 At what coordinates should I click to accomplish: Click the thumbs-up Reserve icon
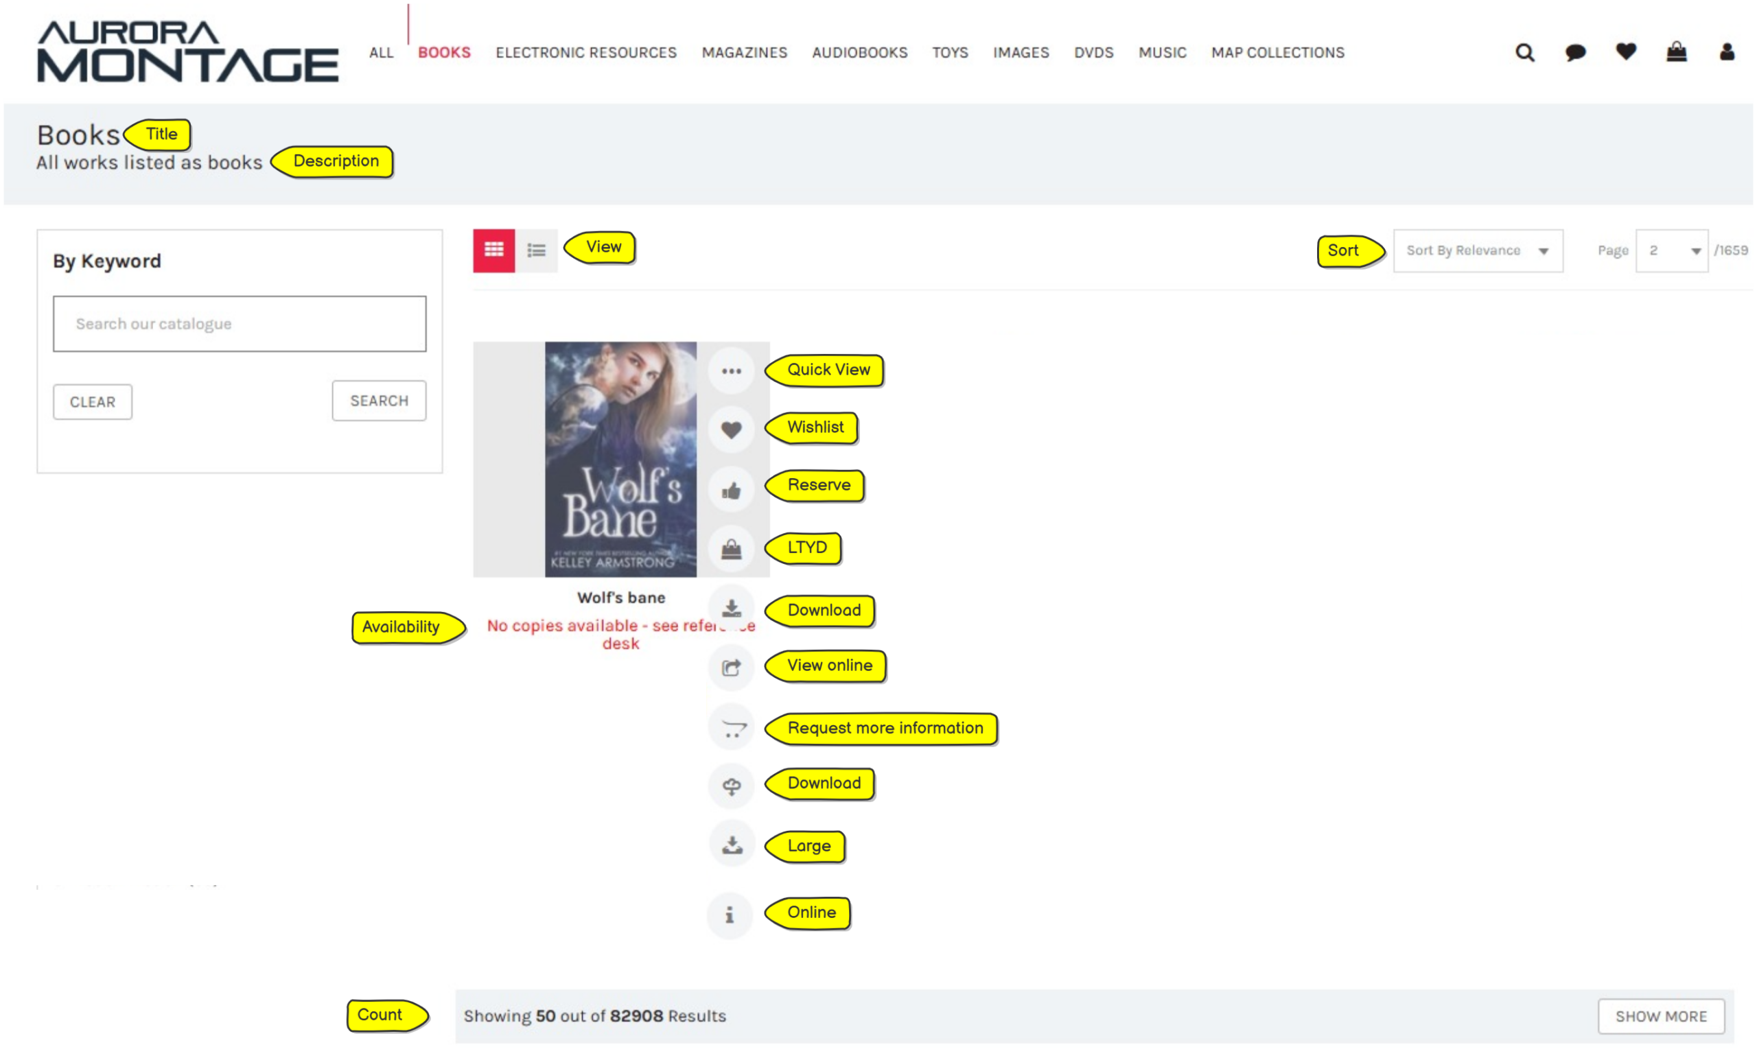click(x=731, y=491)
